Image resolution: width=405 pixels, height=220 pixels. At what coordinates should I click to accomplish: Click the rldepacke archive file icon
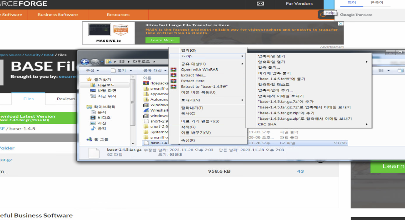[146, 83]
